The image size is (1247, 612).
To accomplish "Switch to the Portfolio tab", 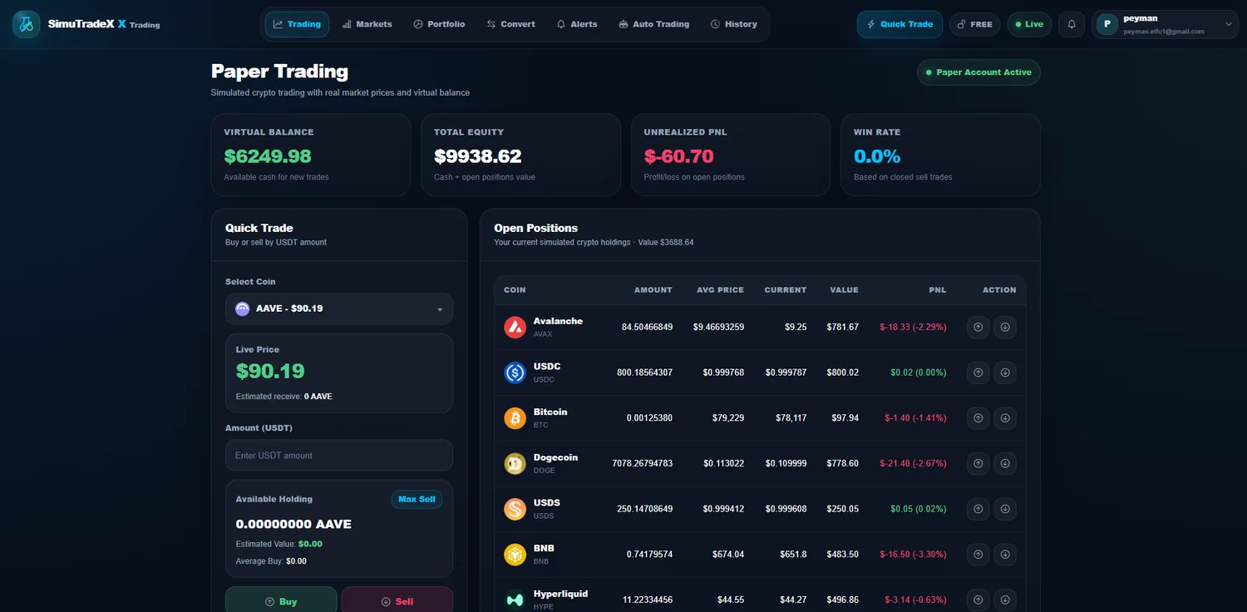I will pyautogui.click(x=439, y=24).
